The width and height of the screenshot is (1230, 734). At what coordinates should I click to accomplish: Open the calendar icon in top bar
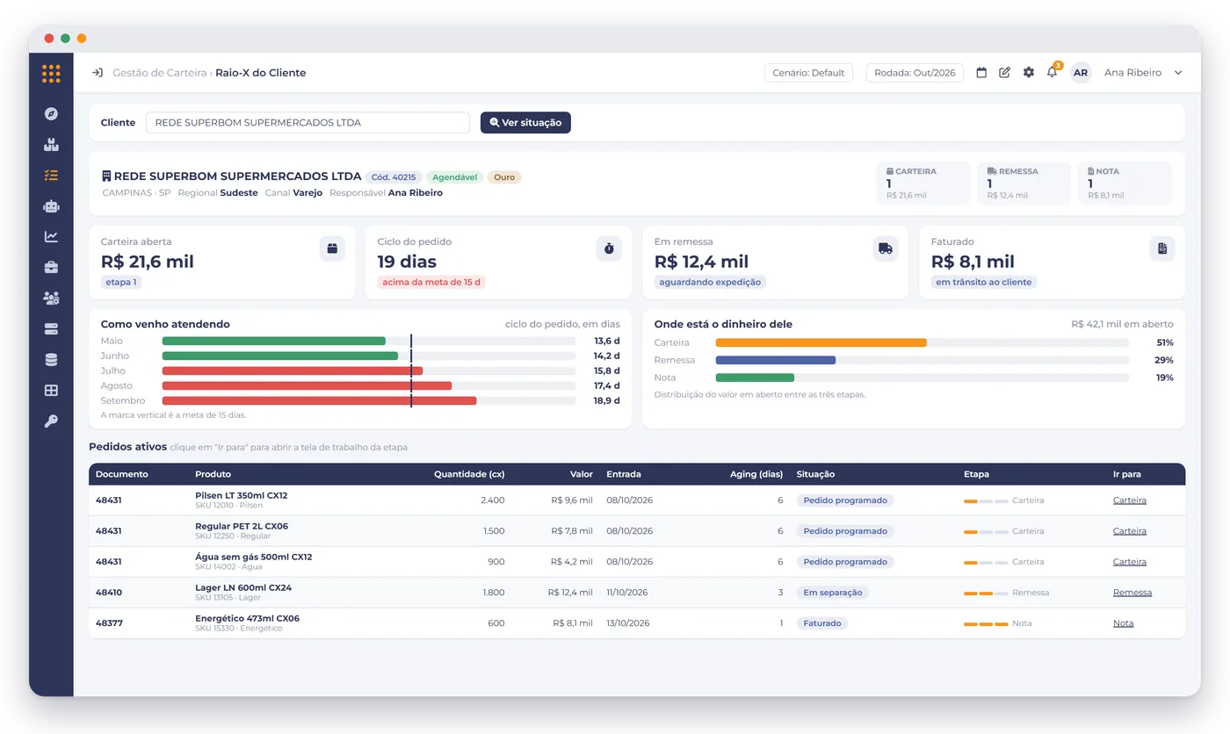tap(982, 73)
